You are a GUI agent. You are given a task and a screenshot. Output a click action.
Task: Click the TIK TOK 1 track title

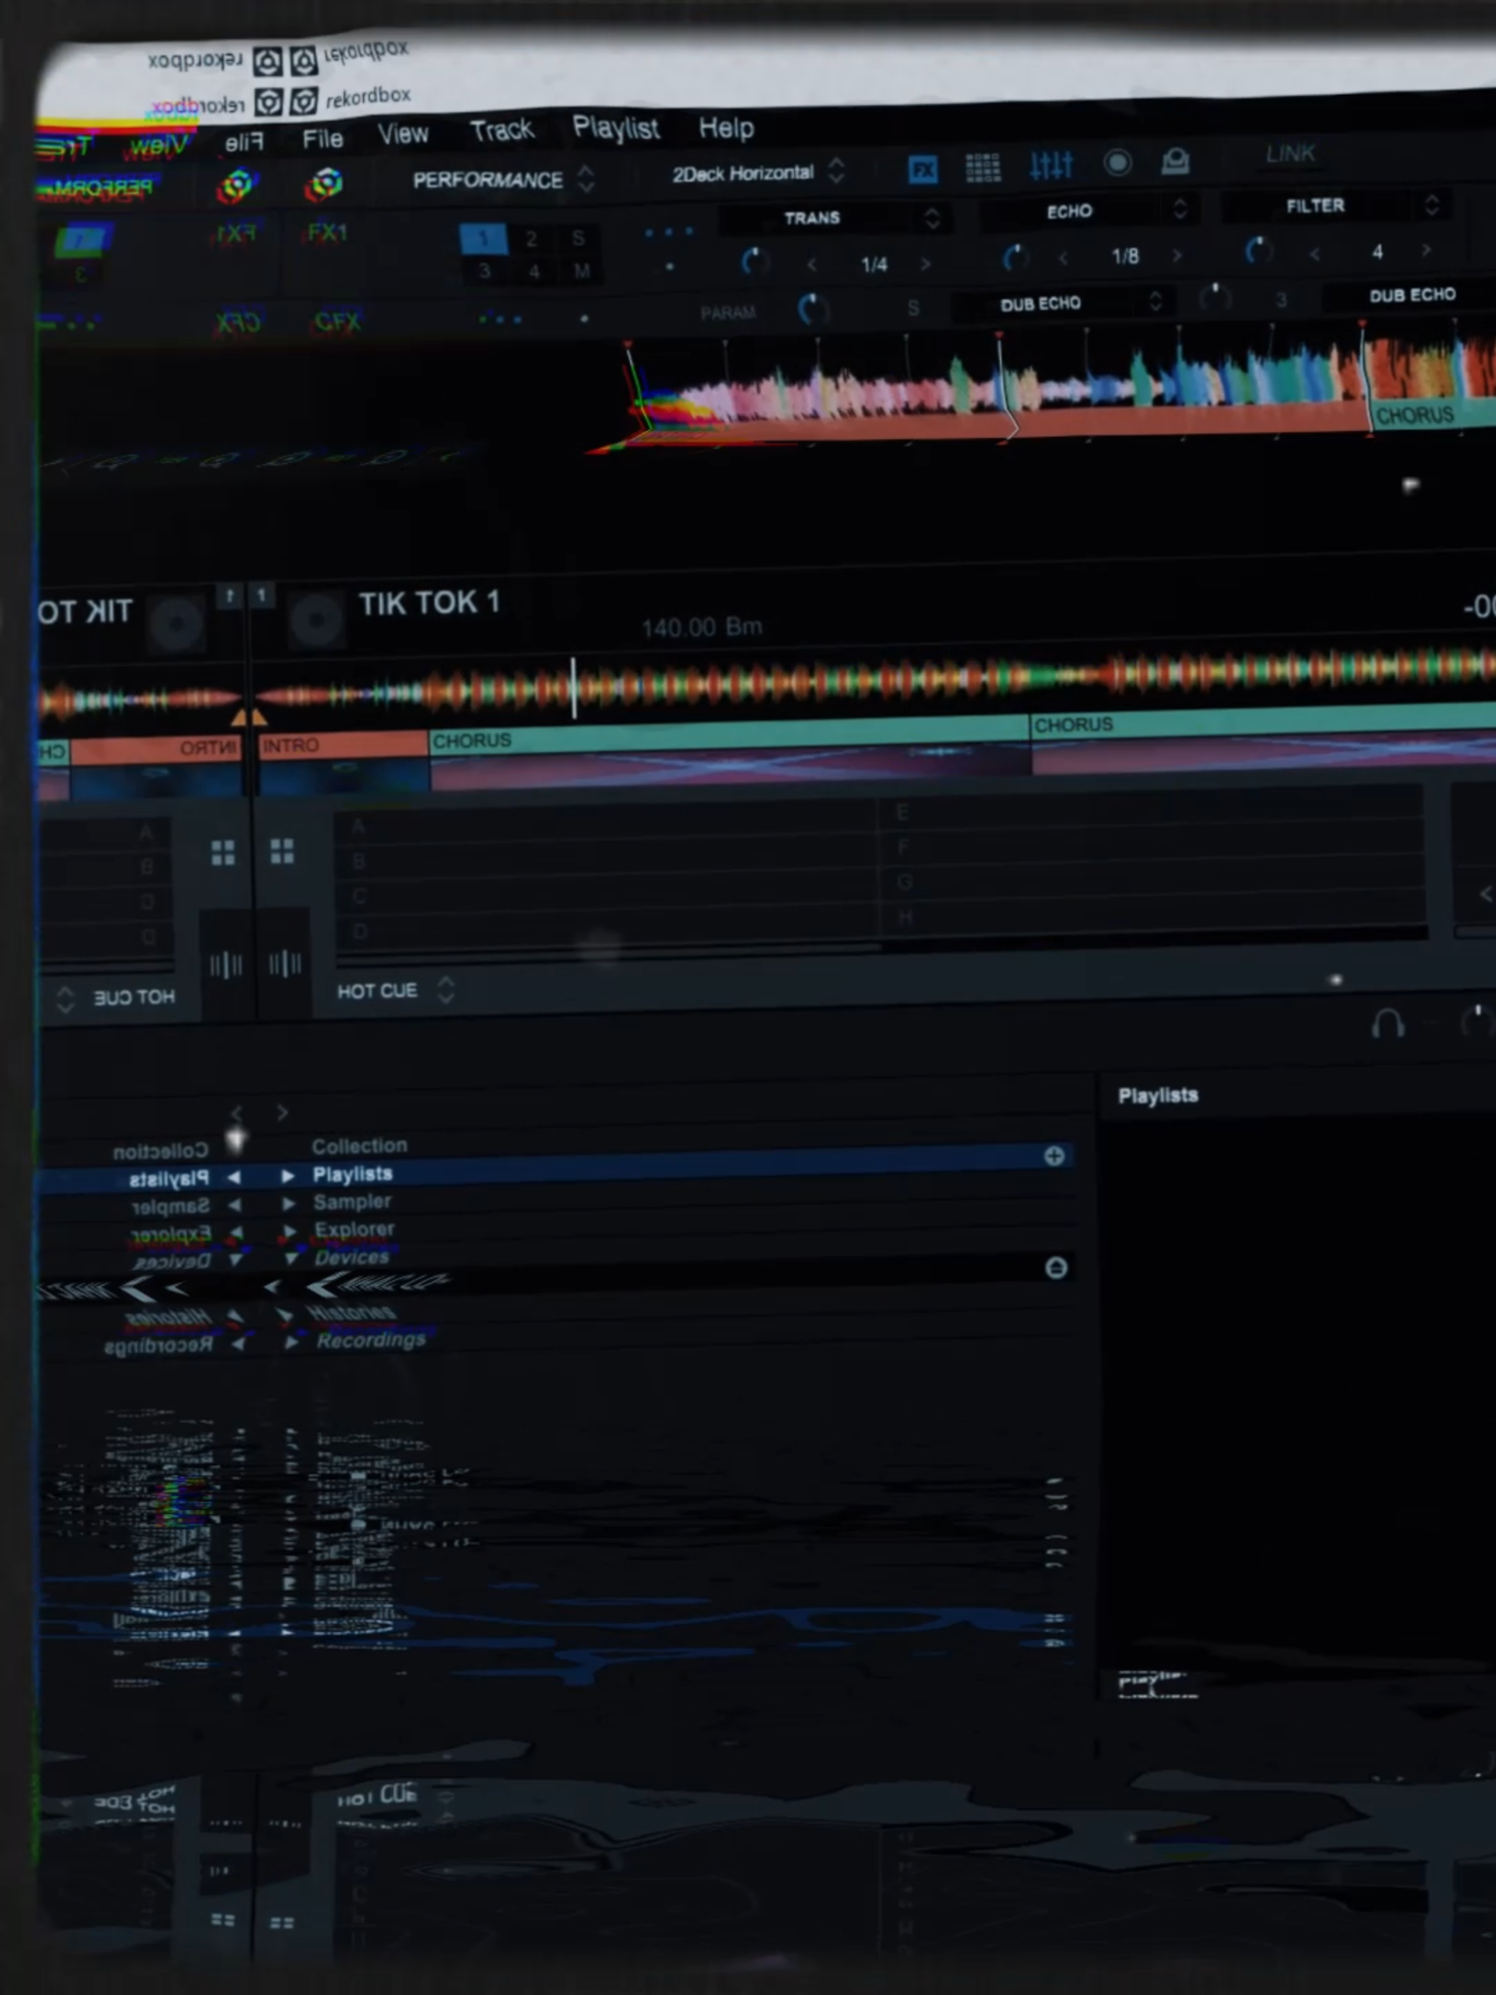tap(429, 602)
